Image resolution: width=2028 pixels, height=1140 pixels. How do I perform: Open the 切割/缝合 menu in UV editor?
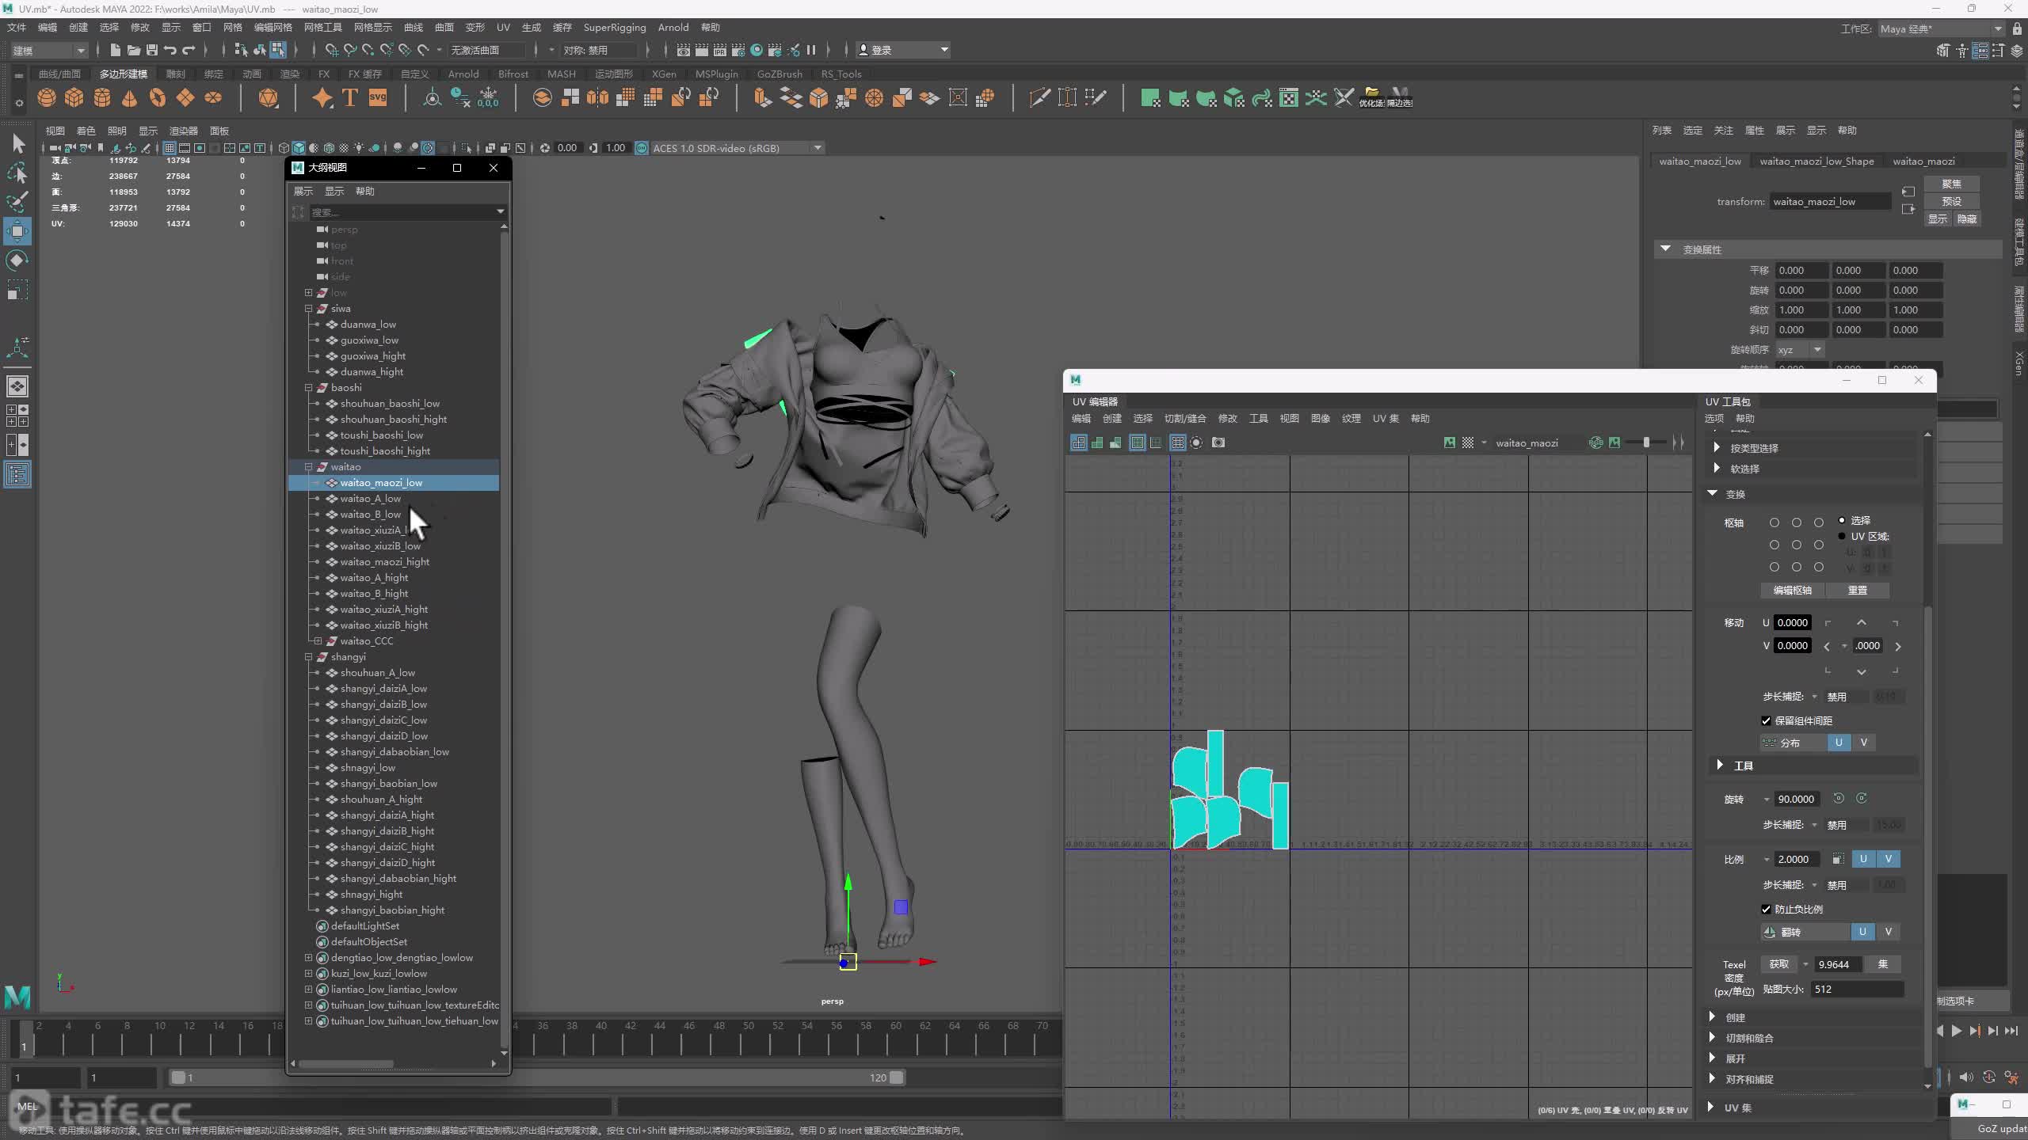(x=1185, y=419)
